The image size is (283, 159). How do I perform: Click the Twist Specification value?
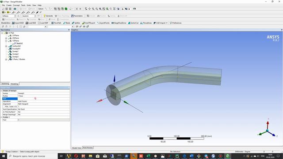pos(43,109)
